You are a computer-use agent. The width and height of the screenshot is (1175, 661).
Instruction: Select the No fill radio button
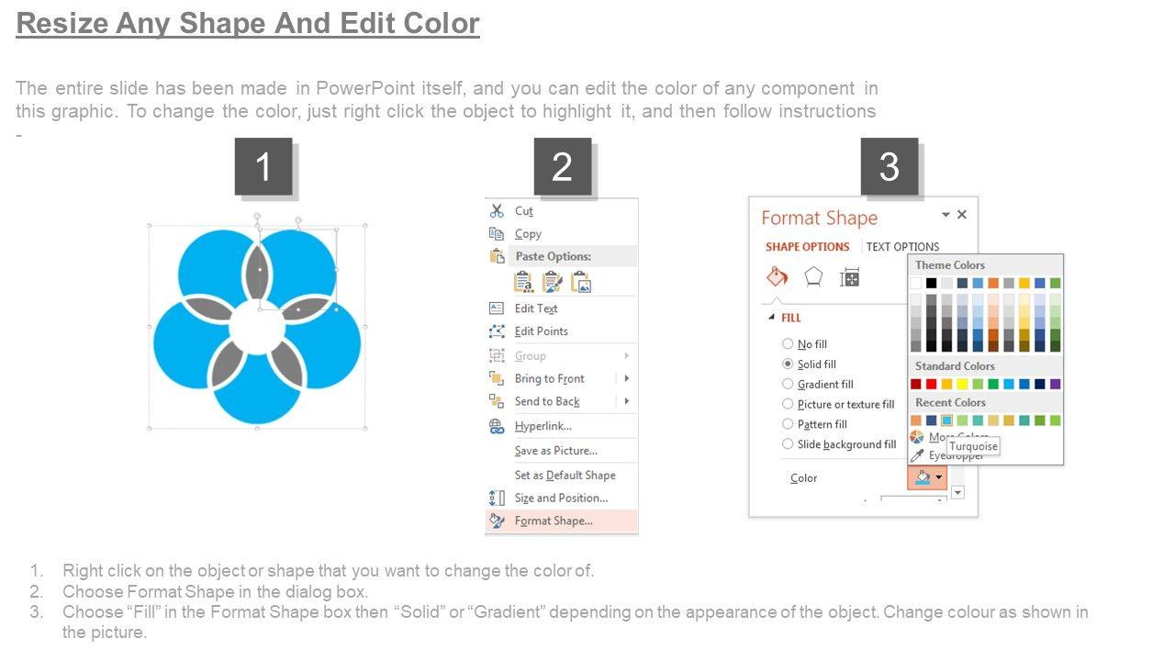pos(788,344)
